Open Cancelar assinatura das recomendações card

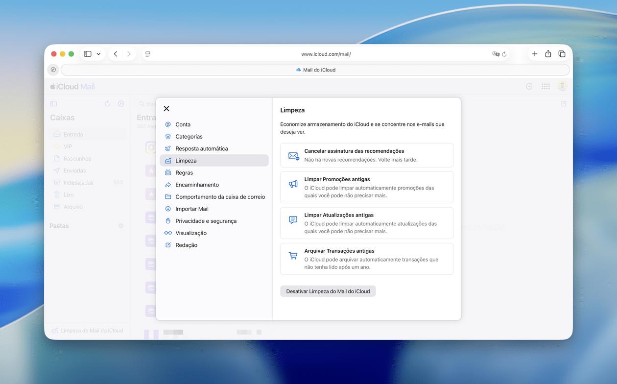click(x=367, y=155)
